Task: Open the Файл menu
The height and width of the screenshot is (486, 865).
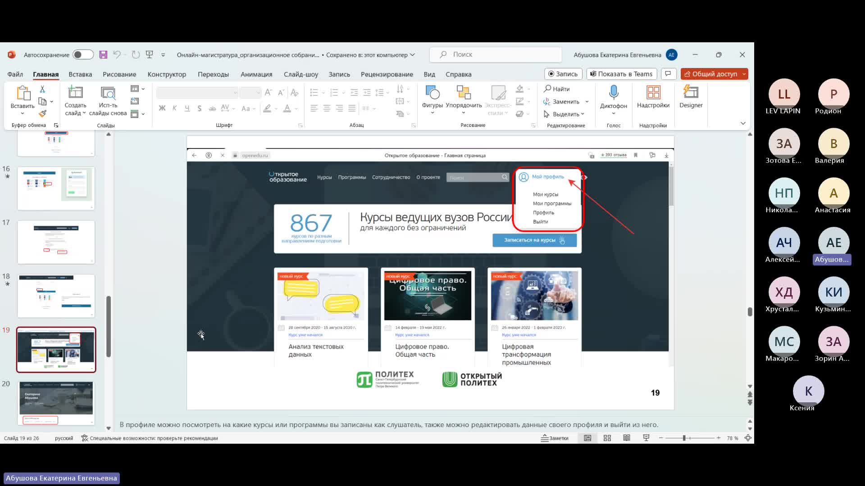Action: click(x=15, y=74)
